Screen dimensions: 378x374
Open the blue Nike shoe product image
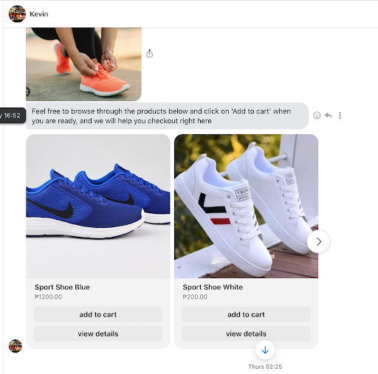pyautogui.click(x=98, y=206)
